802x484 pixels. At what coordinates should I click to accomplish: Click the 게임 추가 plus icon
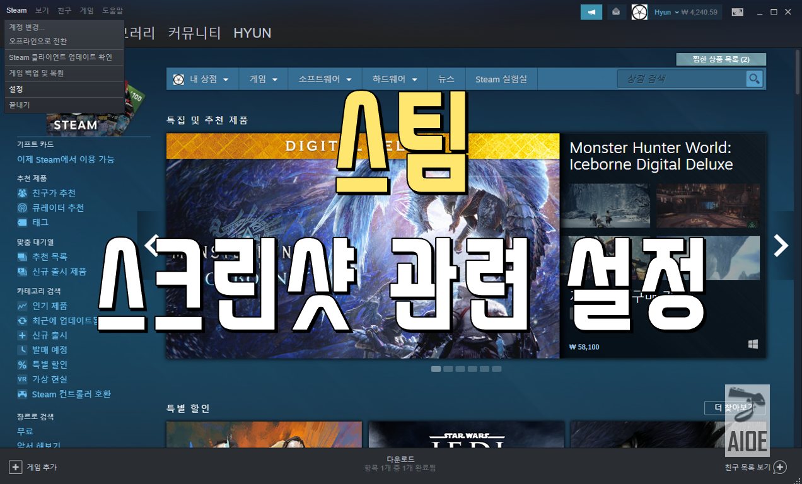click(x=16, y=467)
